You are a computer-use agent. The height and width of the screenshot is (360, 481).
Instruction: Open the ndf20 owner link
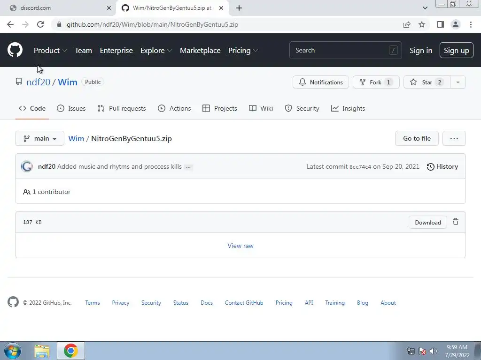point(38,82)
